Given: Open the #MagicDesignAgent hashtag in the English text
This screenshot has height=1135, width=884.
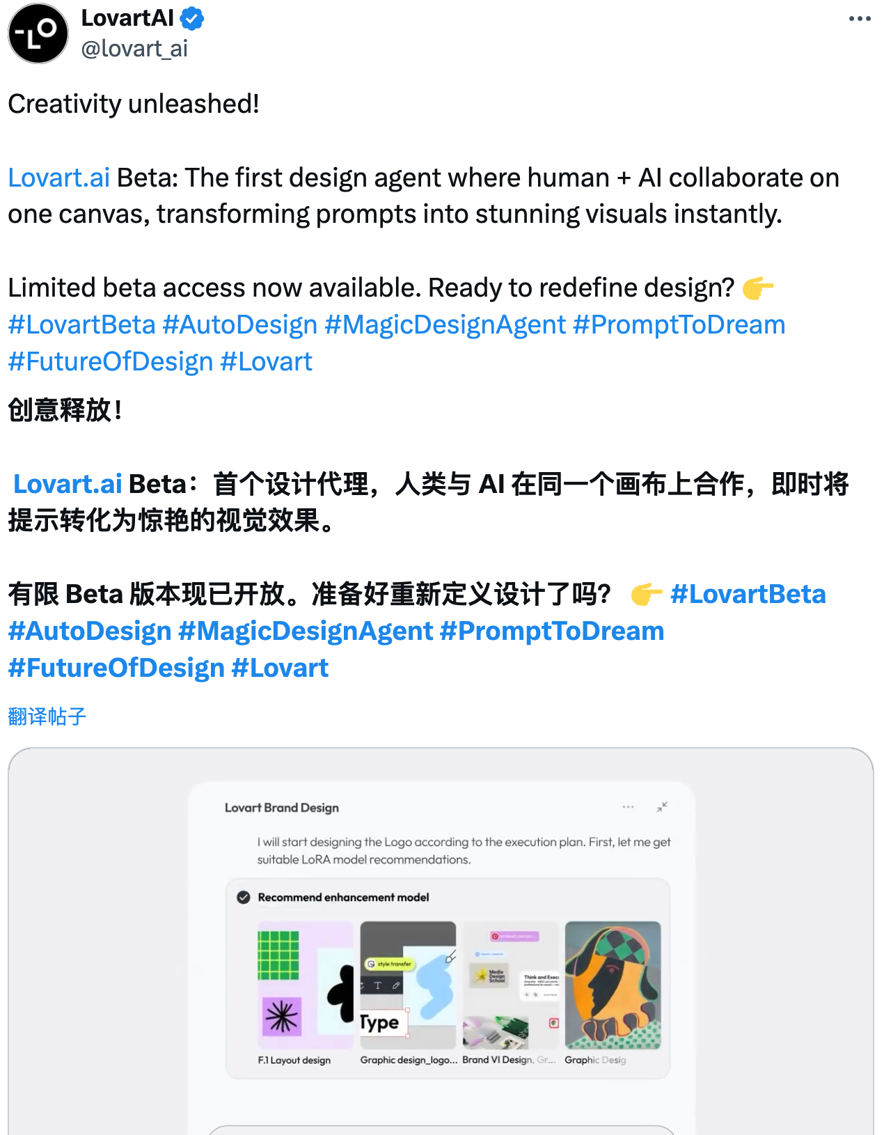Looking at the screenshot, I should [445, 324].
